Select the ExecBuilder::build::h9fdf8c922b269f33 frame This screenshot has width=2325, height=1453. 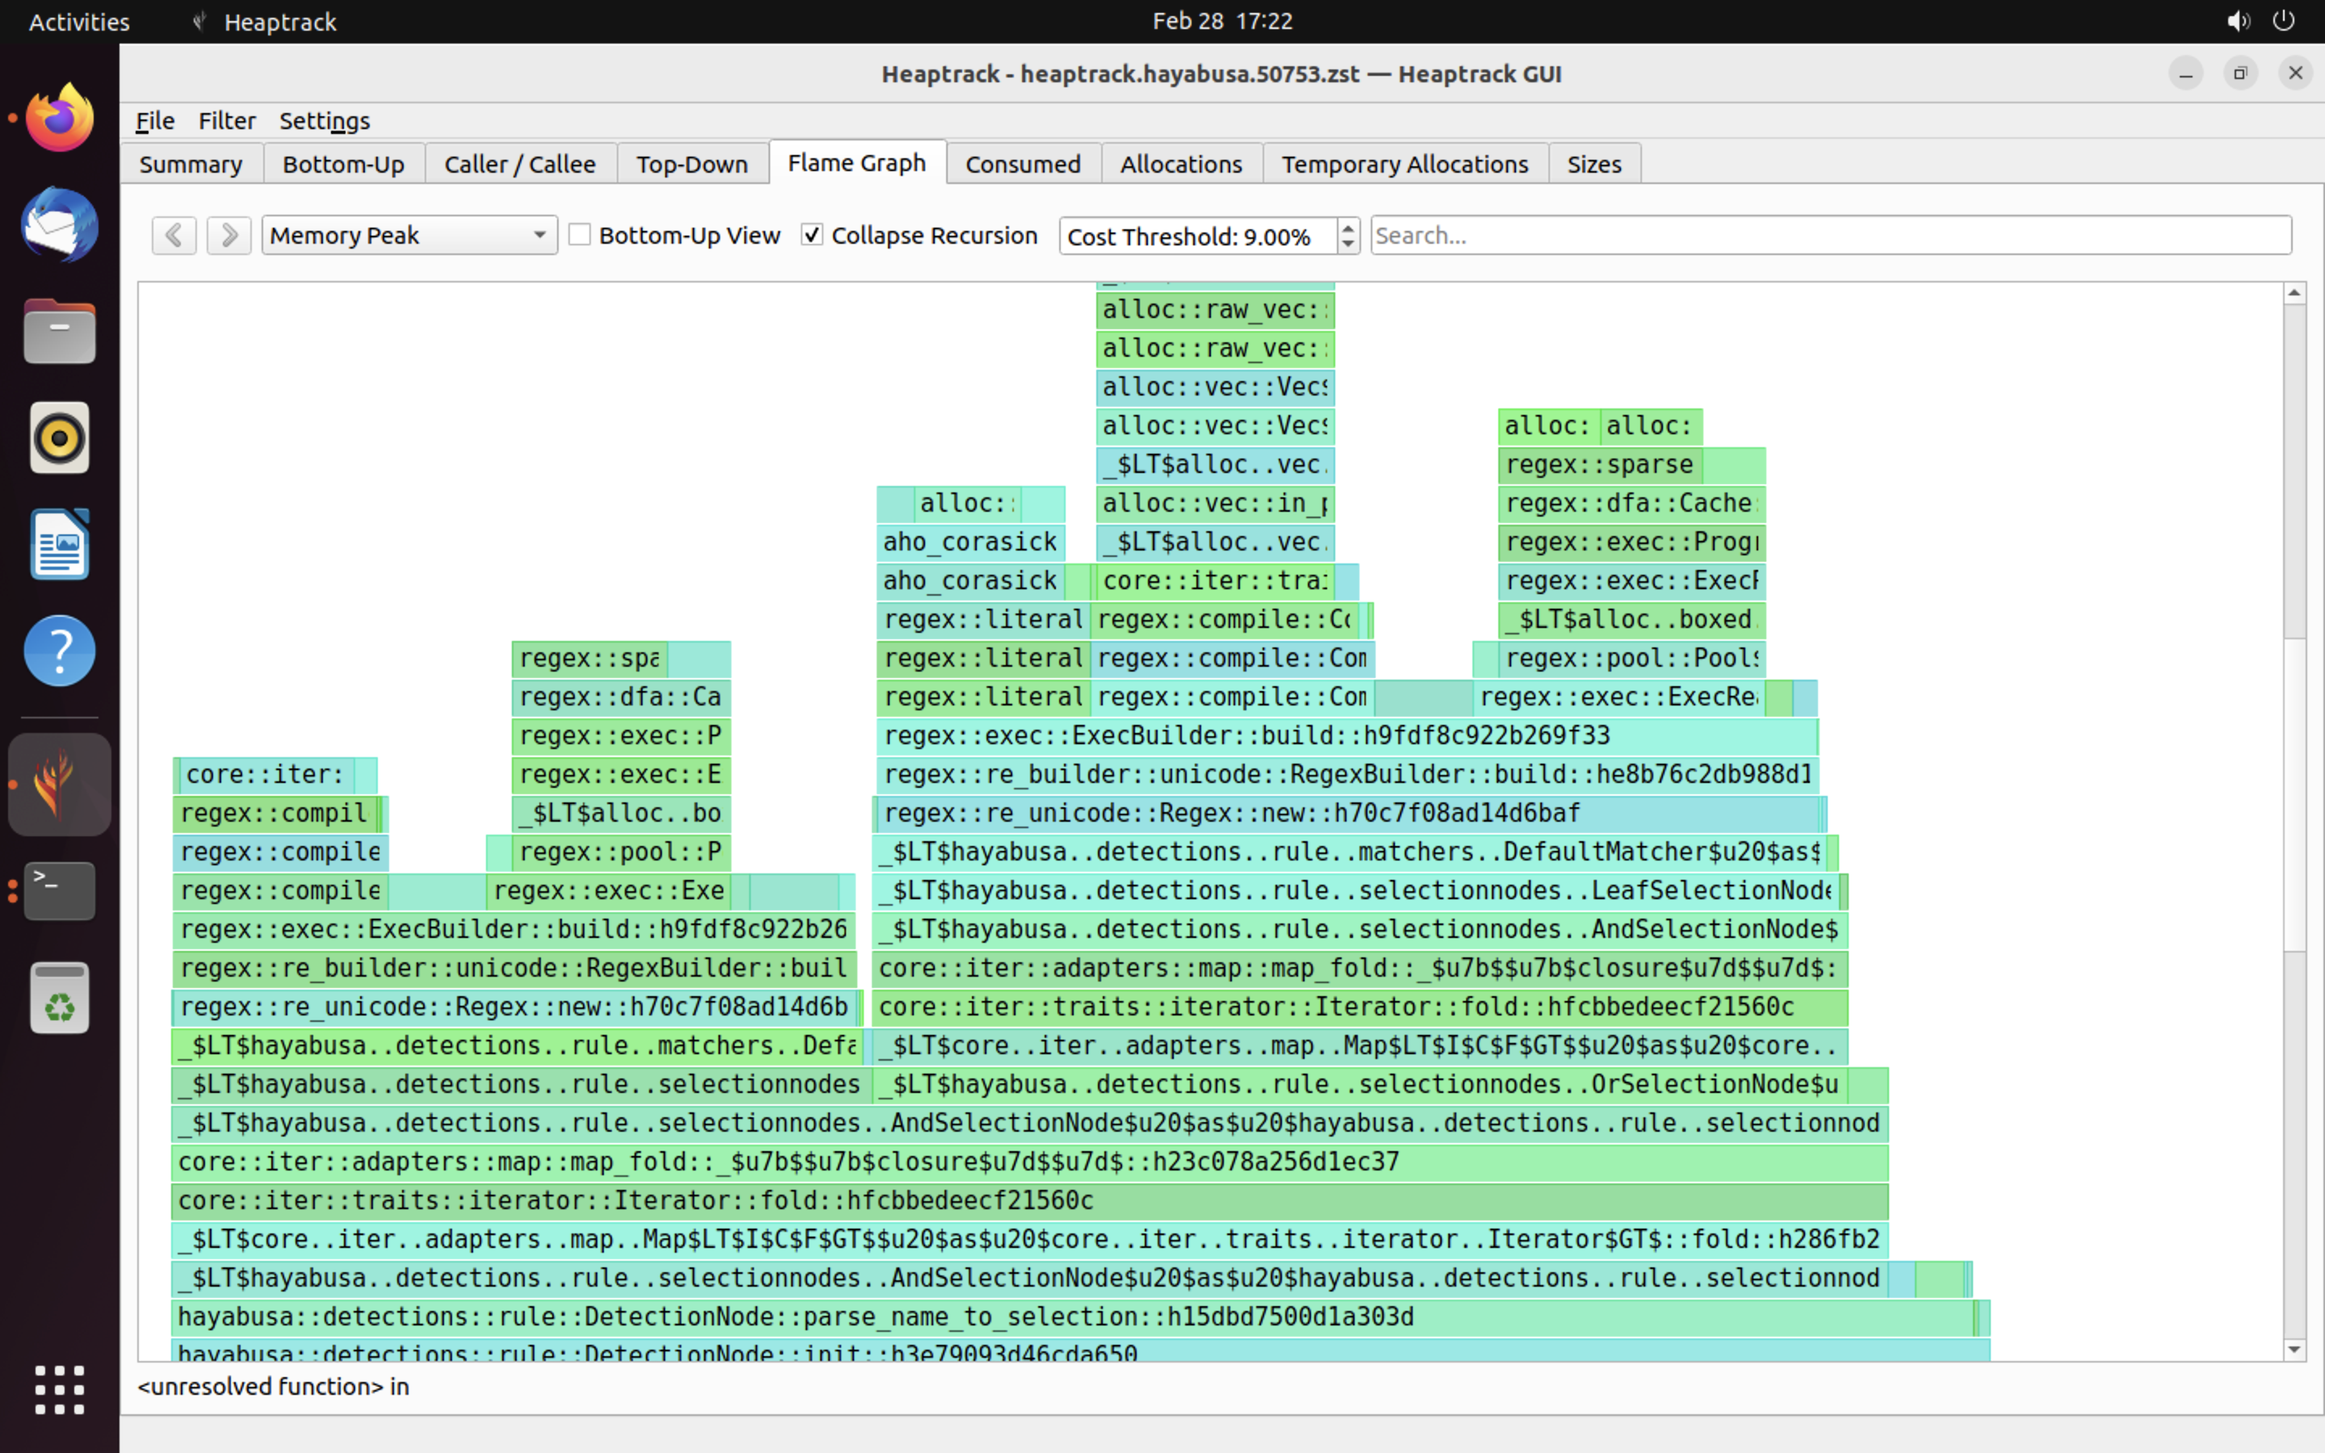click(x=1347, y=735)
